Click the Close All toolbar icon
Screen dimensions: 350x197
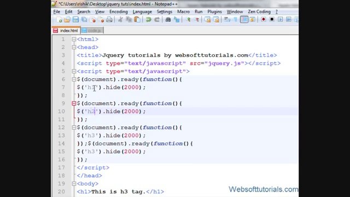tap(101, 20)
